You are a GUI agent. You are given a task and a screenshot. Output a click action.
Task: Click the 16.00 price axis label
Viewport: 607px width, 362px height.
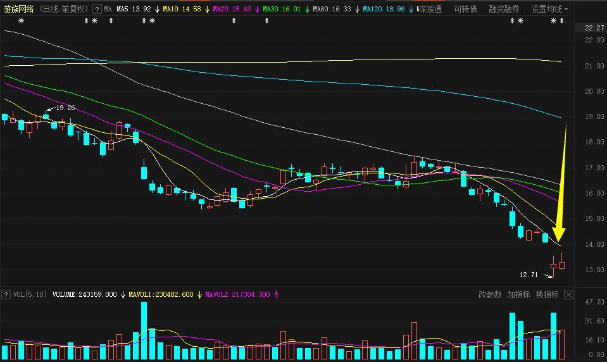click(594, 193)
